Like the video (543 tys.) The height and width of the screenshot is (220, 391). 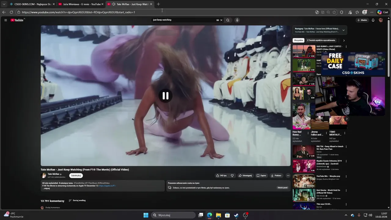[222, 176]
